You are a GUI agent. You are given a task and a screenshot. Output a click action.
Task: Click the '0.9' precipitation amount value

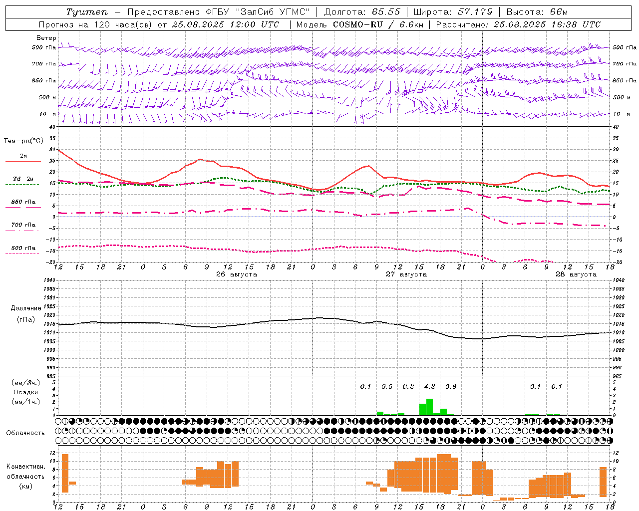coord(451,386)
